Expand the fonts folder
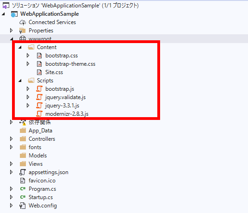The width and height of the screenshot is (248, 213). click(x=11, y=147)
